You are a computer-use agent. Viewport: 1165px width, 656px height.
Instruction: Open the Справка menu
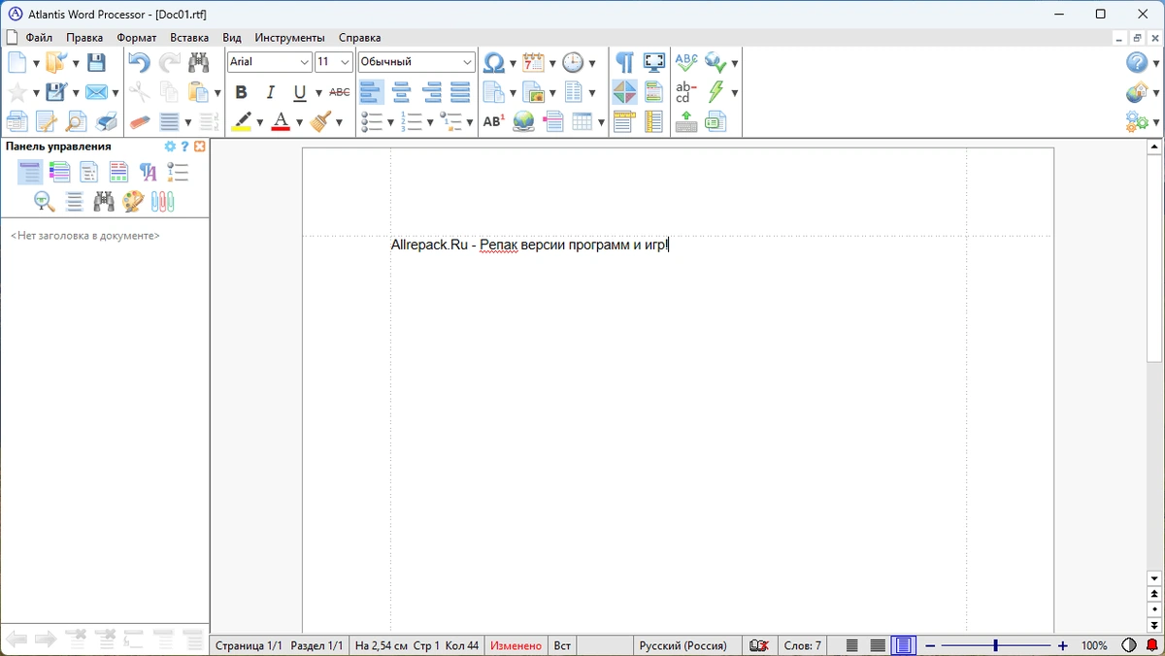point(360,38)
